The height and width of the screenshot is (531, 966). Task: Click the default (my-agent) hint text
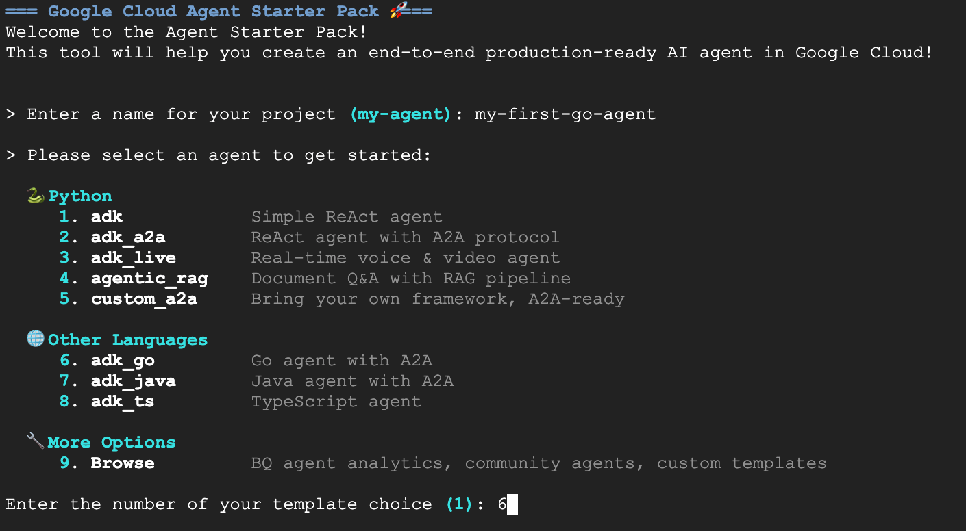click(x=400, y=114)
